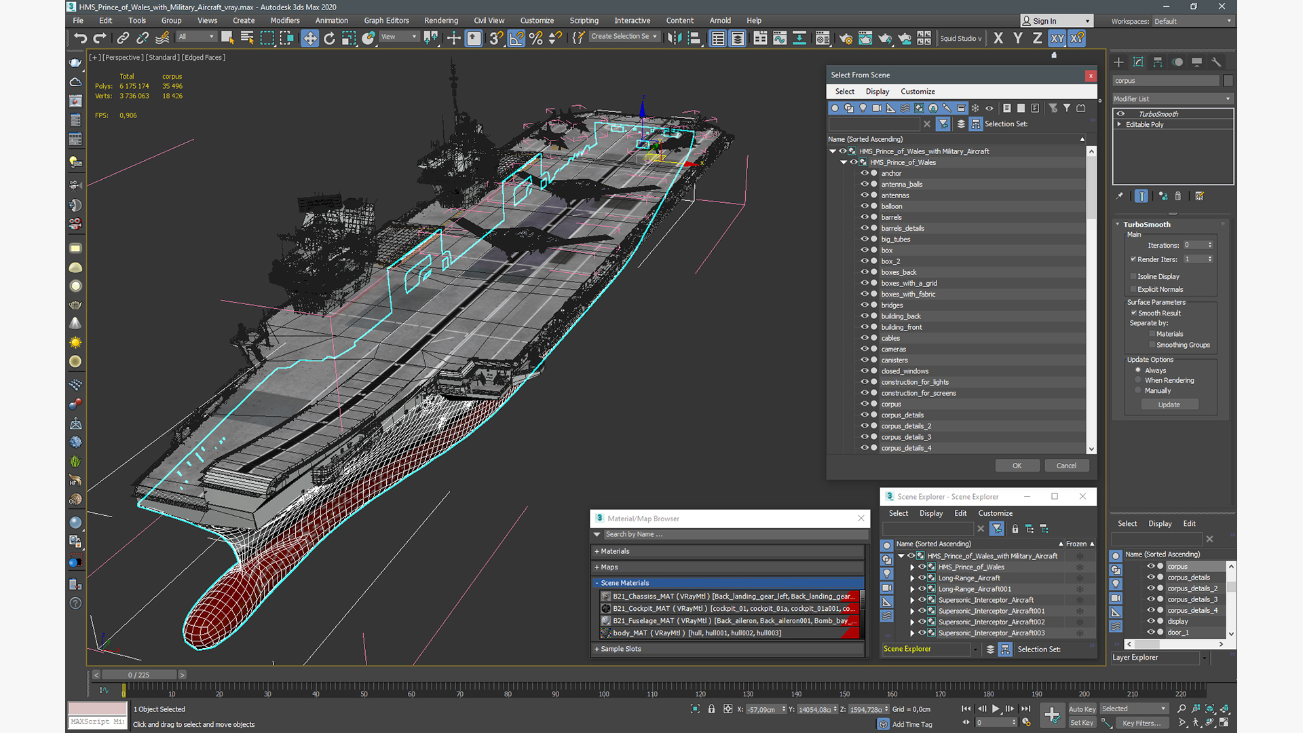This screenshot has width=1303, height=733.
Task: Click the Pin Stack icon under modifier list
Action: pos(1120,196)
